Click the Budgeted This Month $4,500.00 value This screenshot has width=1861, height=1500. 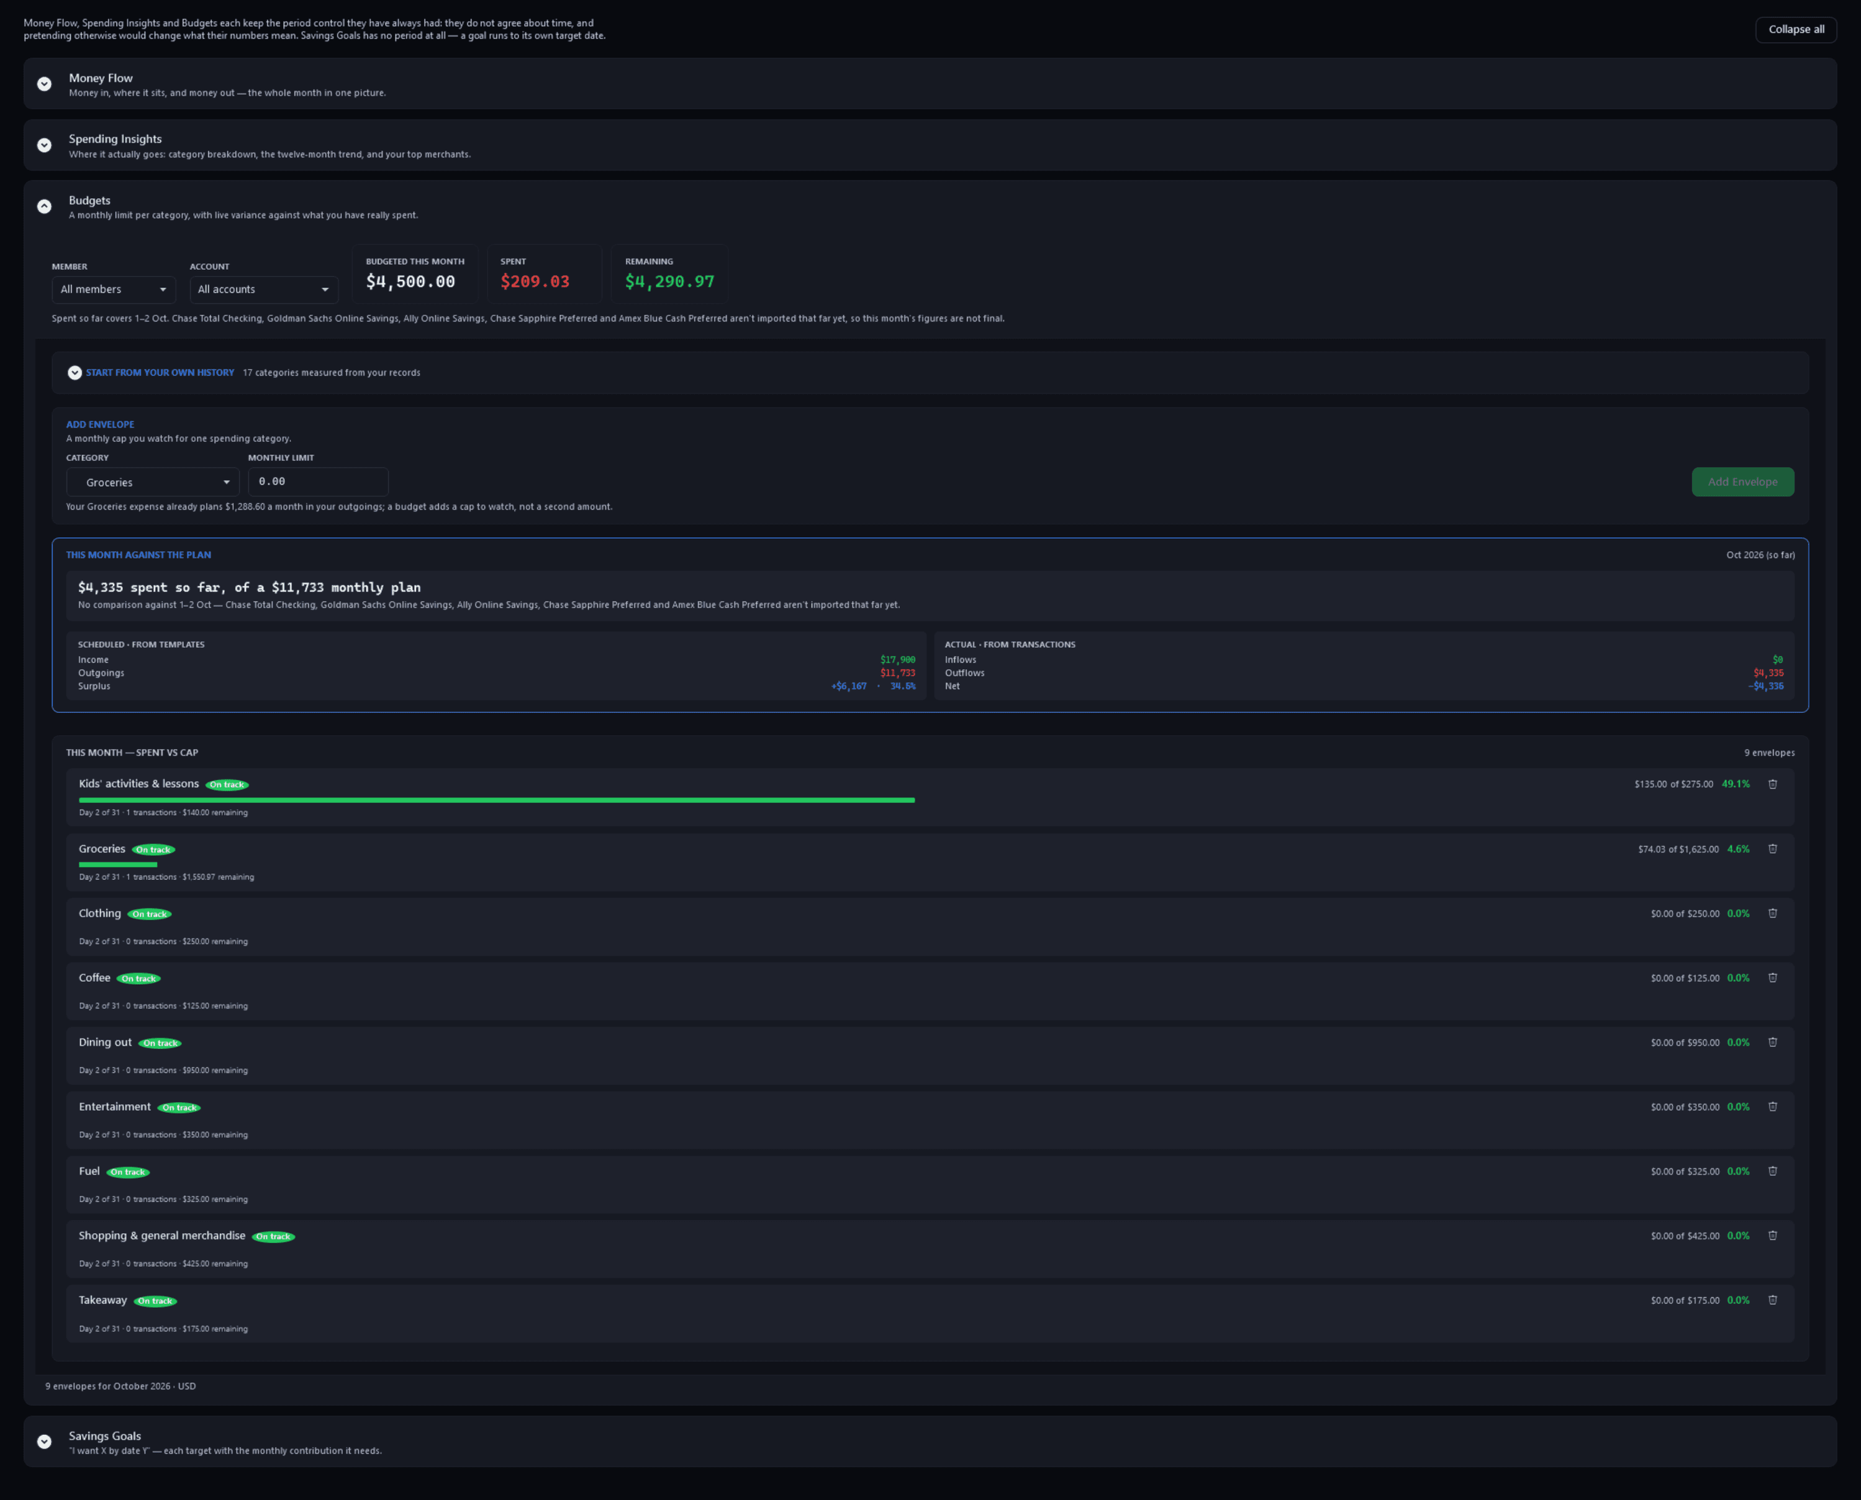[x=410, y=282]
